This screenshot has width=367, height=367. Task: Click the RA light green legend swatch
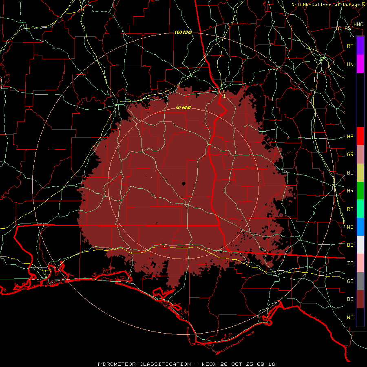[360, 209]
